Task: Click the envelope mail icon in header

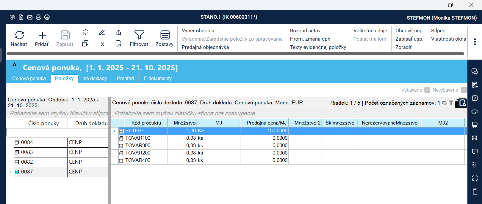Action: pos(30,17)
